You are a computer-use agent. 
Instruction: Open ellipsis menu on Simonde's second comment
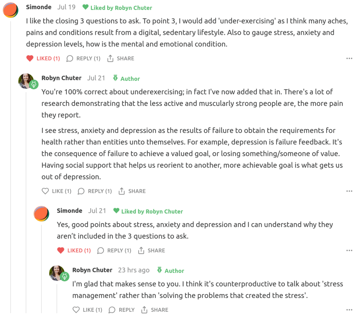349,251
